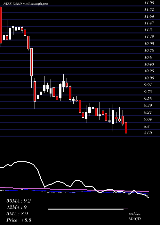This screenshot has height=225, width=160.
Task: Click the 10.08 price axis label
Action: (x=149, y=78)
